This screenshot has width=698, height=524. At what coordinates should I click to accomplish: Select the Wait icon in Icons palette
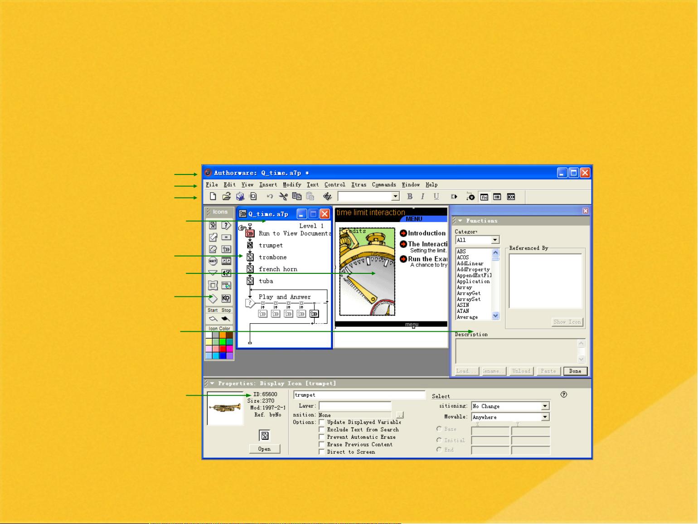[x=213, y=261]
